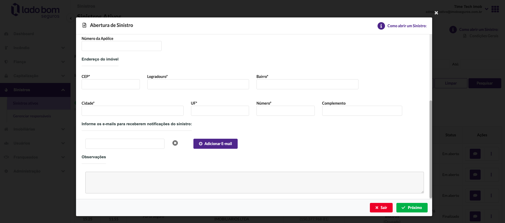
Task: Click the red Sair button
Action: click(381, 208)
